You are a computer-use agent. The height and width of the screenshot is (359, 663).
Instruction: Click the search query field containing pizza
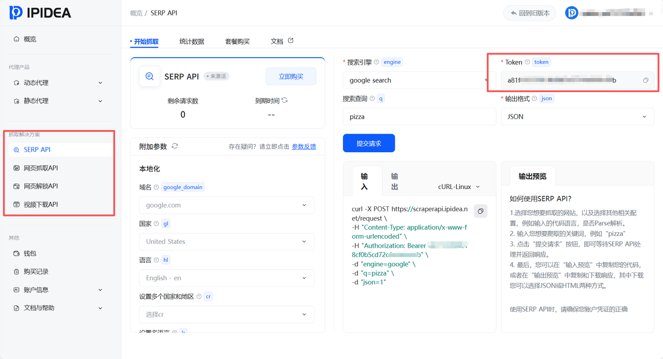point(419,117)
